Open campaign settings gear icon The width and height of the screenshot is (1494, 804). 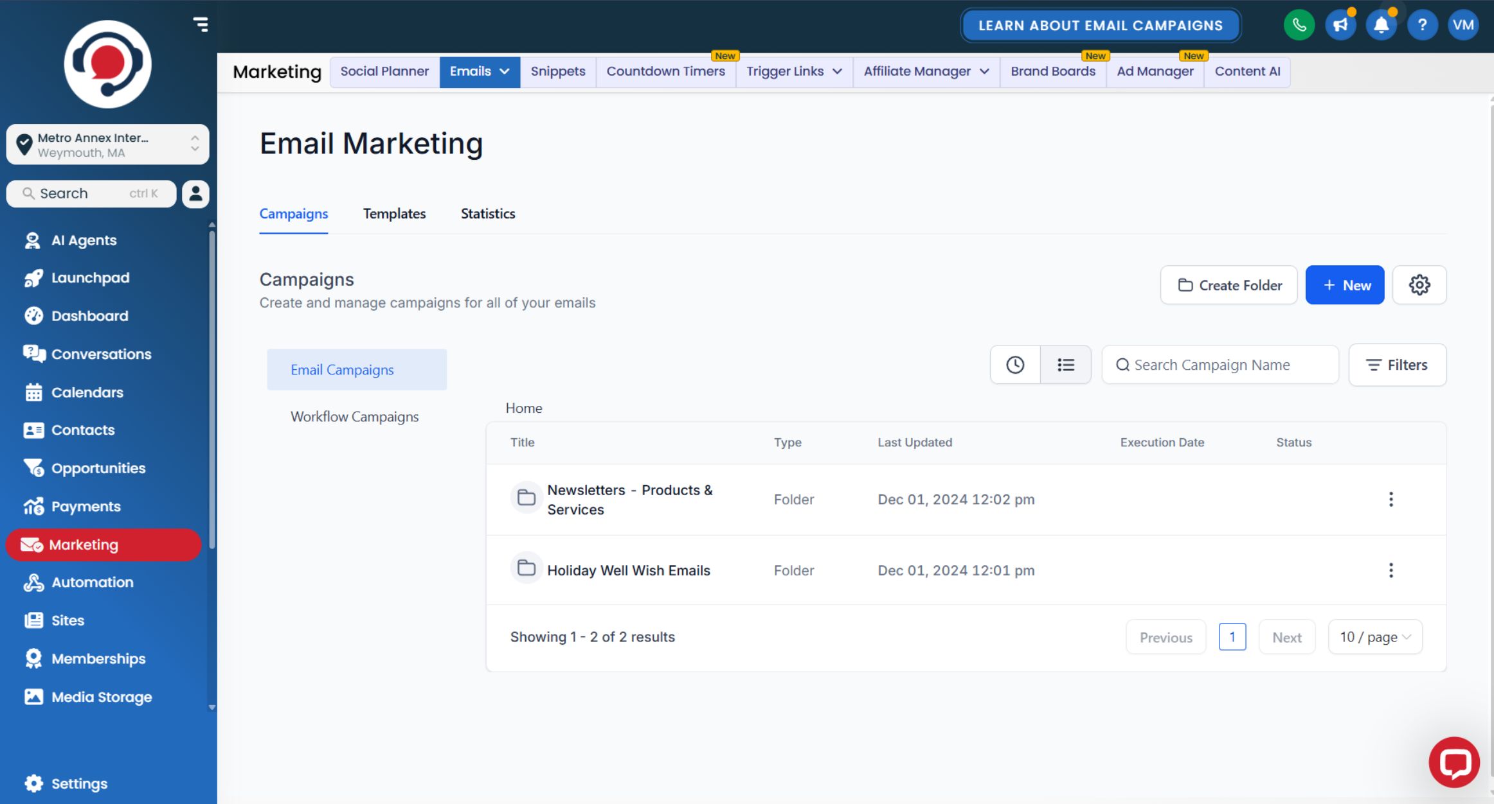[1419, 284]
